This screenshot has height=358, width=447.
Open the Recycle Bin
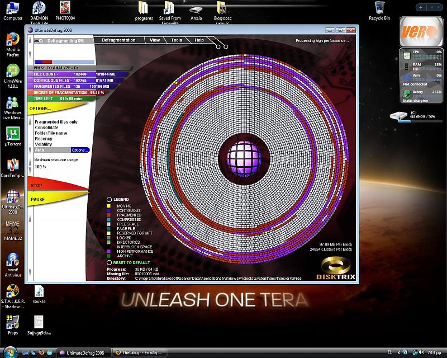(379, 11)
